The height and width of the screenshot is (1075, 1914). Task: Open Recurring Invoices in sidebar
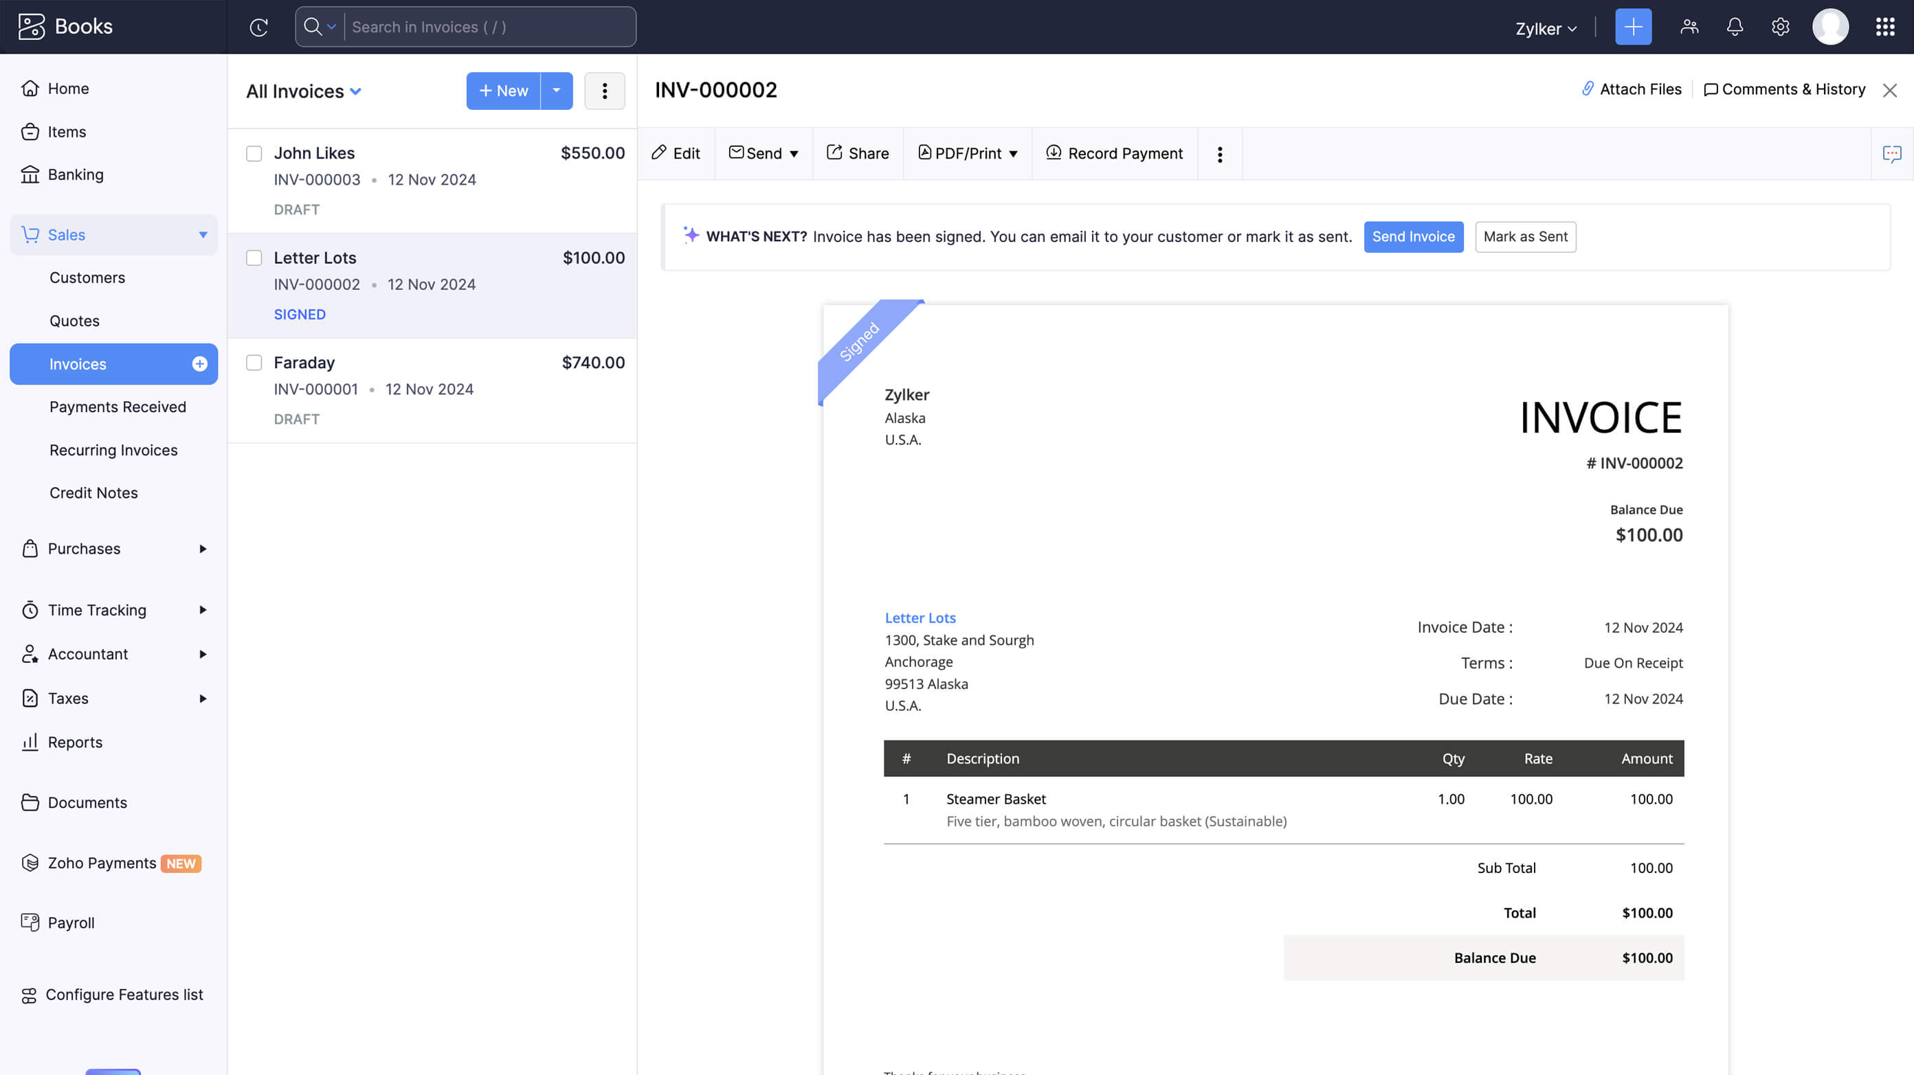pos(113,450)
